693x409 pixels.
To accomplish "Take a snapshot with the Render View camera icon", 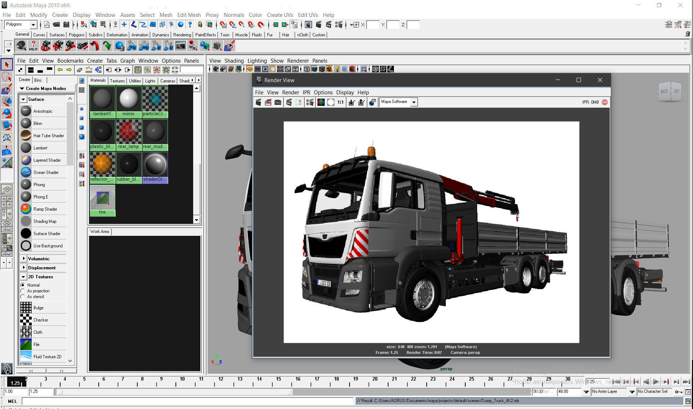I will pos(278,102).
